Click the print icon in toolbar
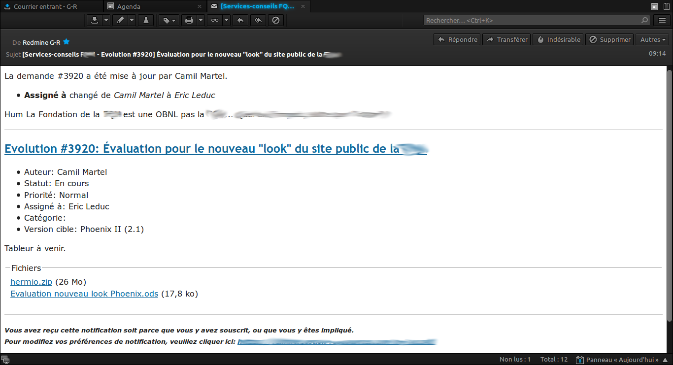The width and height of the screenshot is (673, 365). click(189, 20)
